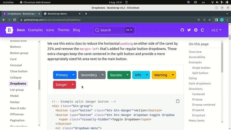The image size is (231, 130).
Task: Toggle the Danger split caret
Action: click(x=73, y=84)
